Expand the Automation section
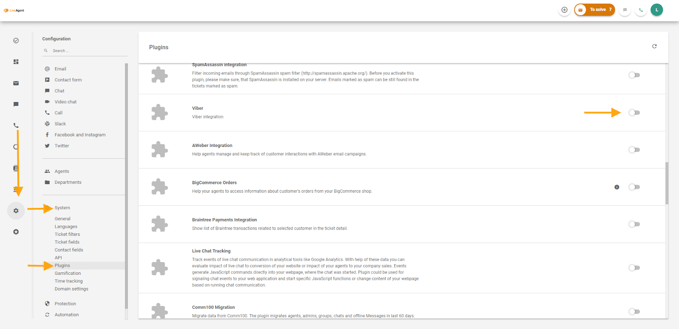Image resolution: width=679 pixels, height=329 pixels. (x=67, y=315)
